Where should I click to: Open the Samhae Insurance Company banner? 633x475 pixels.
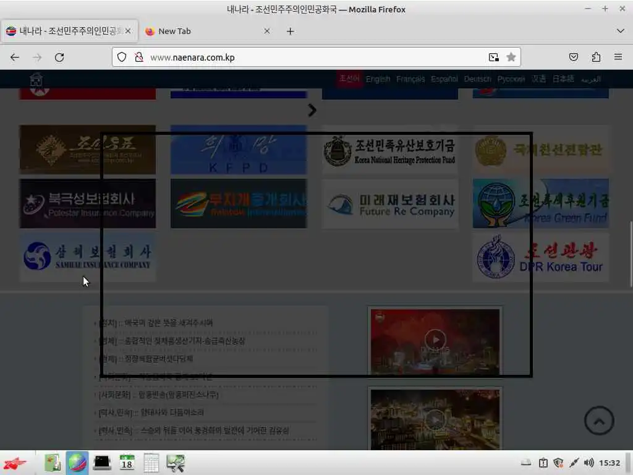88,257
